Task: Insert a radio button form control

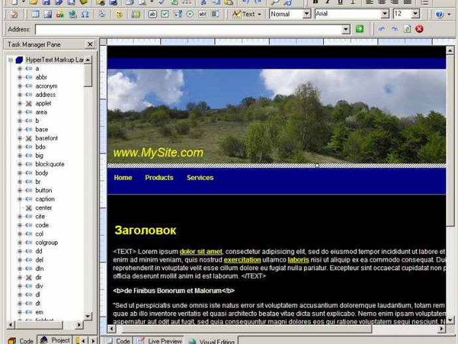Action: point(190,14)
